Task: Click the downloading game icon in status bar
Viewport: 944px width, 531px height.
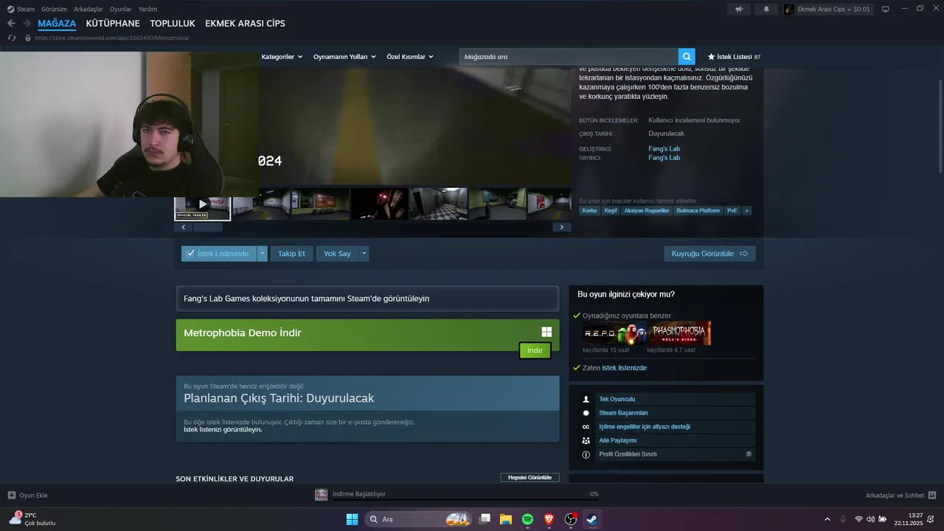Action: coord(322,495)
